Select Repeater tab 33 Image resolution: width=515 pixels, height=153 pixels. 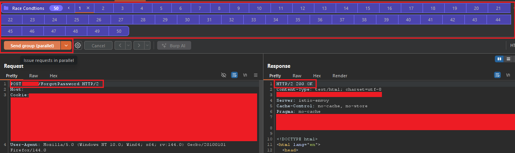click(254, 20)
